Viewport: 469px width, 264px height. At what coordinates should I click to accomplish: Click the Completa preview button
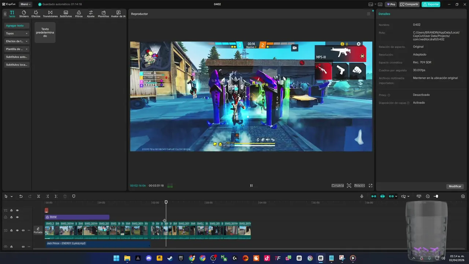pyautogui.click(x=337, y=186)
